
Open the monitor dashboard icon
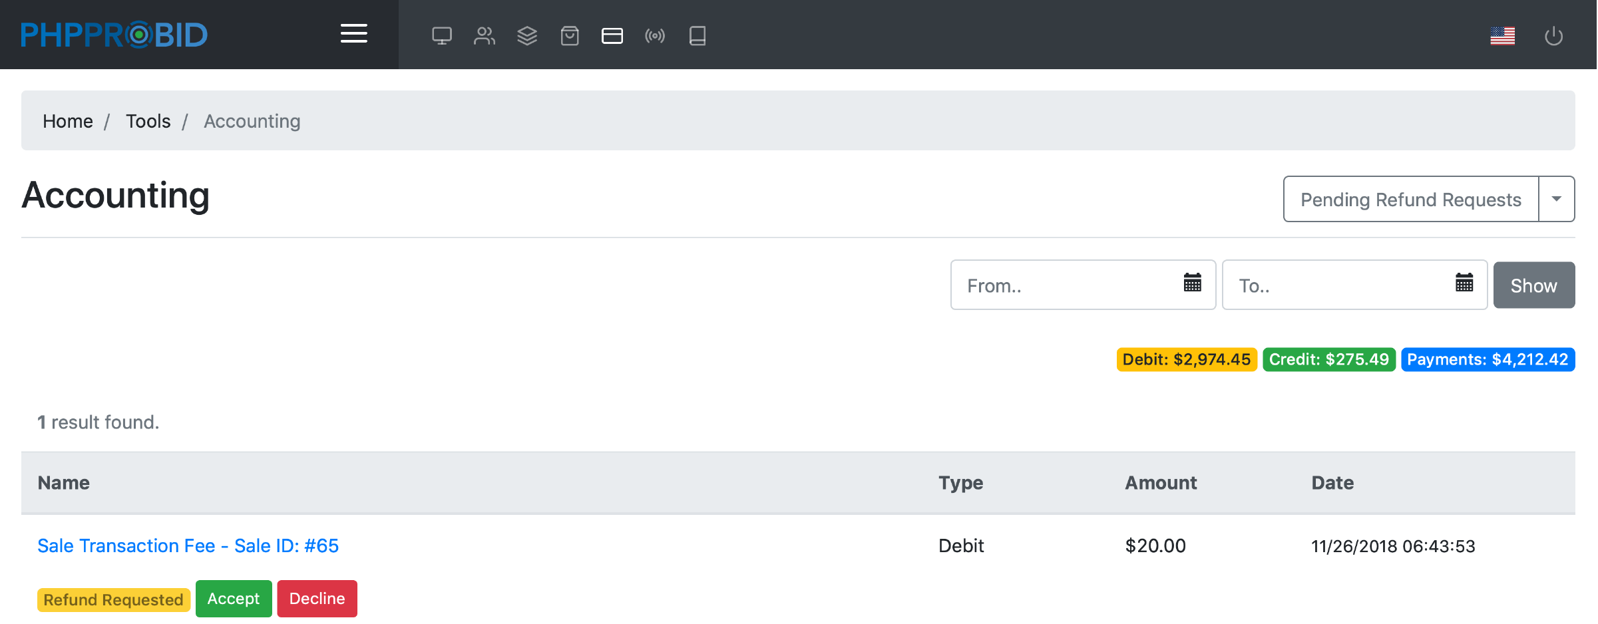(441, 35)
